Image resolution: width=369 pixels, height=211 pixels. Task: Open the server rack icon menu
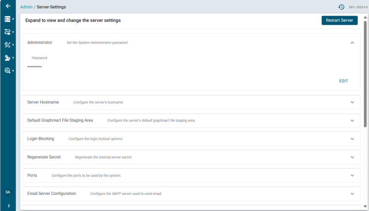point(8,19)
